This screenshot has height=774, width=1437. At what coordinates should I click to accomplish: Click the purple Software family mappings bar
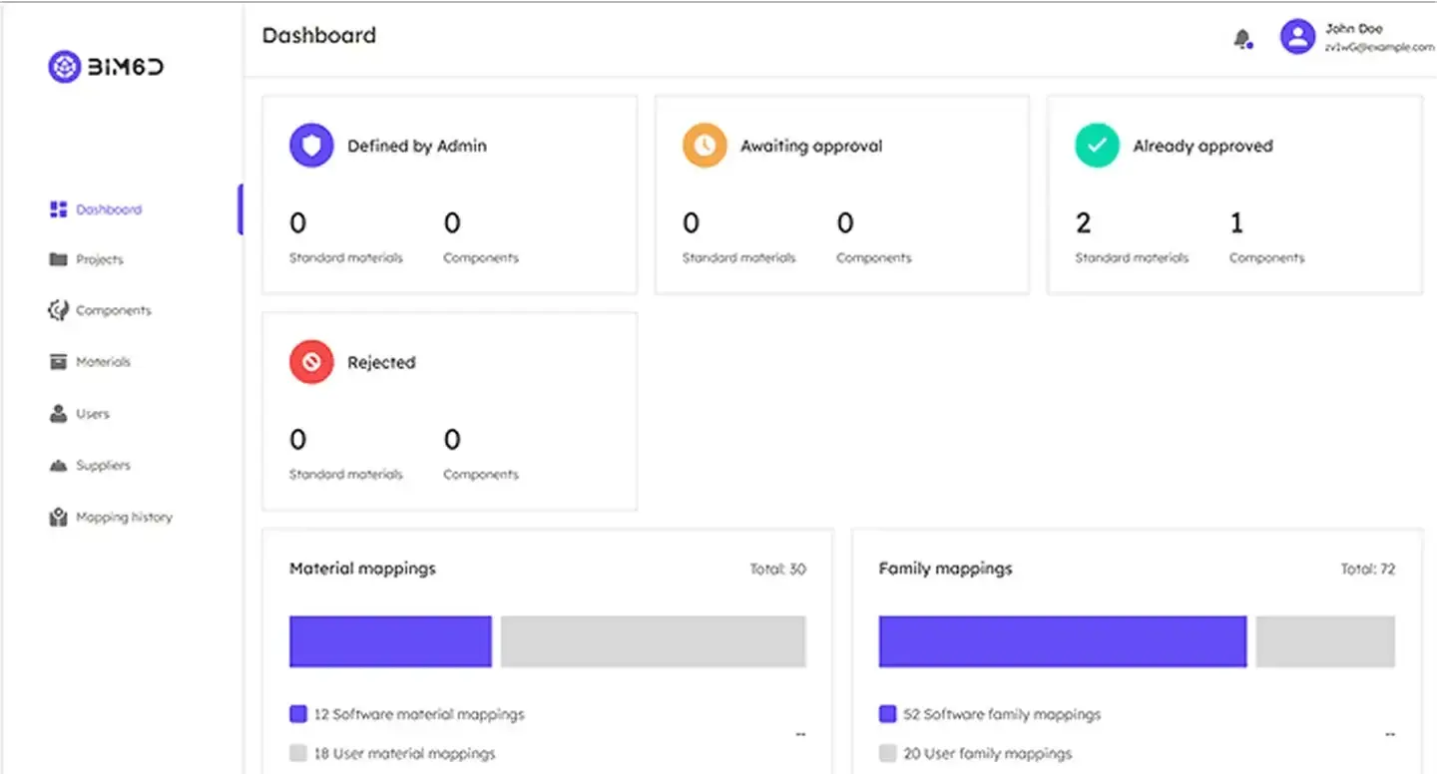coord(1062,641)
